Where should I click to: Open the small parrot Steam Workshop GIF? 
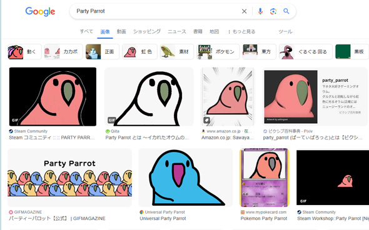(x=333, y=177)
